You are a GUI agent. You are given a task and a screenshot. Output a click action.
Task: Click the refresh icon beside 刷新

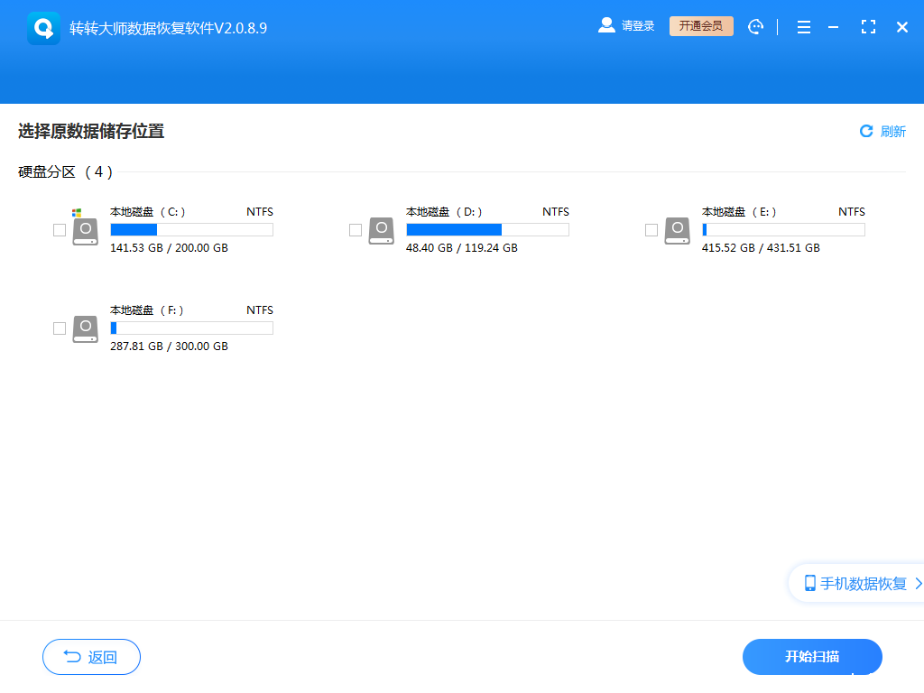tap(866, 131)
